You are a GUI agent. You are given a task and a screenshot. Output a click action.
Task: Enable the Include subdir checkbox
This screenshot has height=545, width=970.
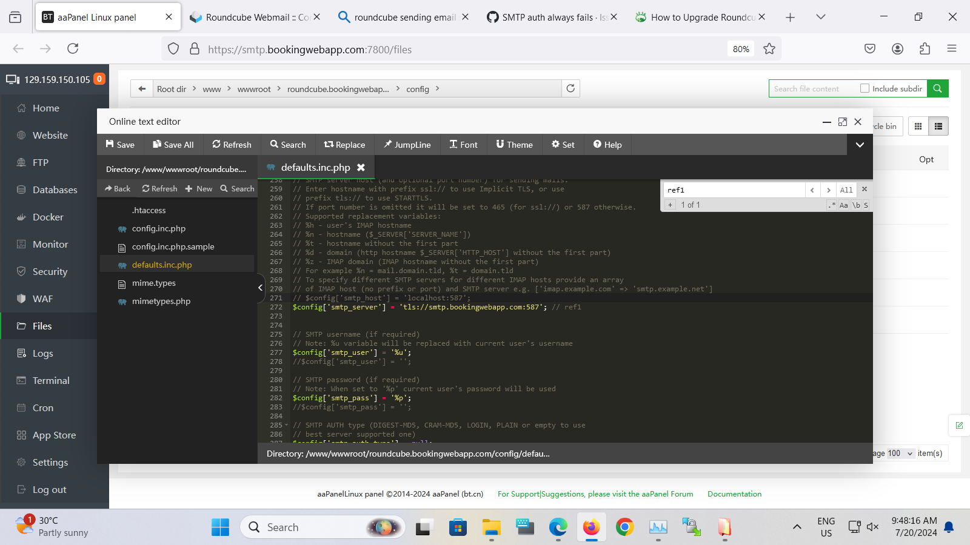[x=865, y=88]
